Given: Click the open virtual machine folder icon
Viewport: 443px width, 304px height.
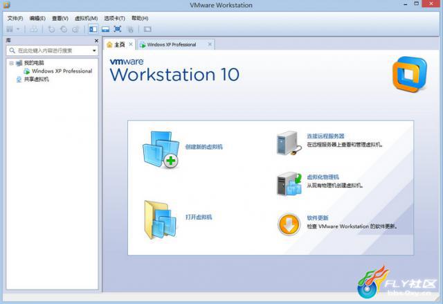Looking at the screenshot, I should pos(160,220).
